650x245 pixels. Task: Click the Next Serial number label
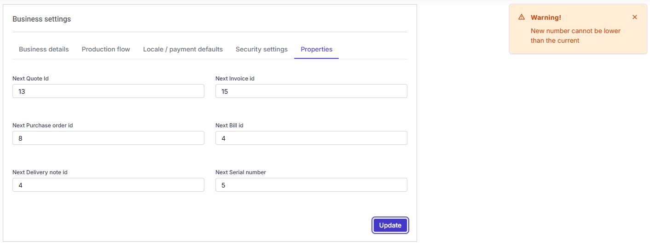click(241, 172)
